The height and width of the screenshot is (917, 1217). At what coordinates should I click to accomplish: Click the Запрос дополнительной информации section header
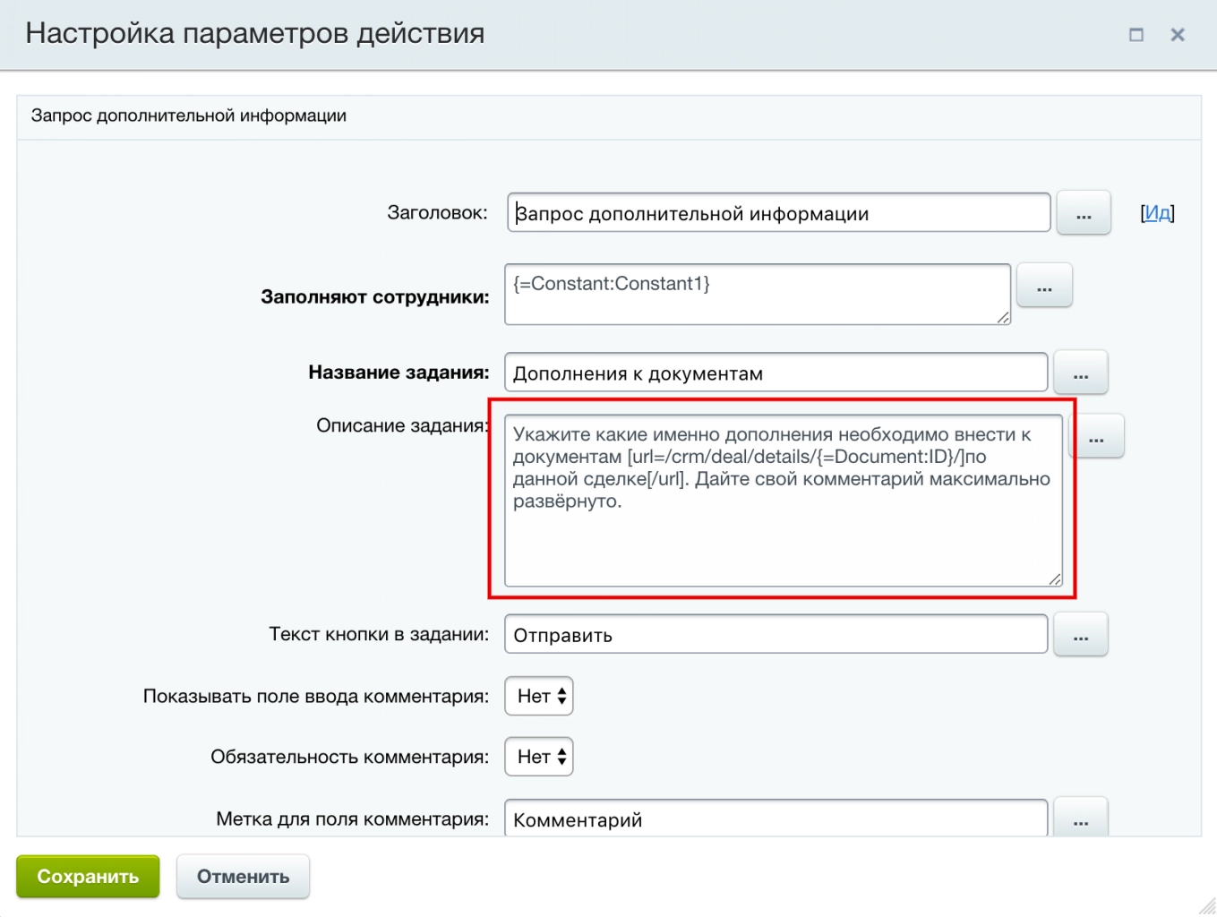pyautogui.click(x=187, y=116)
